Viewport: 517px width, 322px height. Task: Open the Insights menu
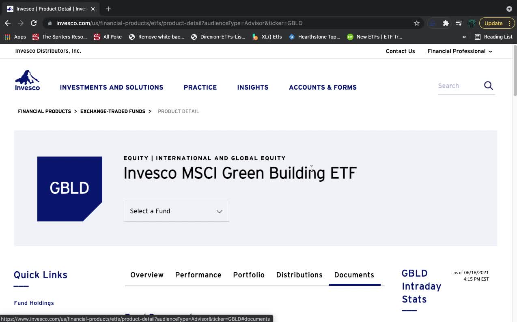coord(253,87)
